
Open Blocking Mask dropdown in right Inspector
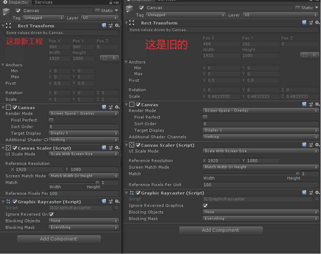pos(261,219)
